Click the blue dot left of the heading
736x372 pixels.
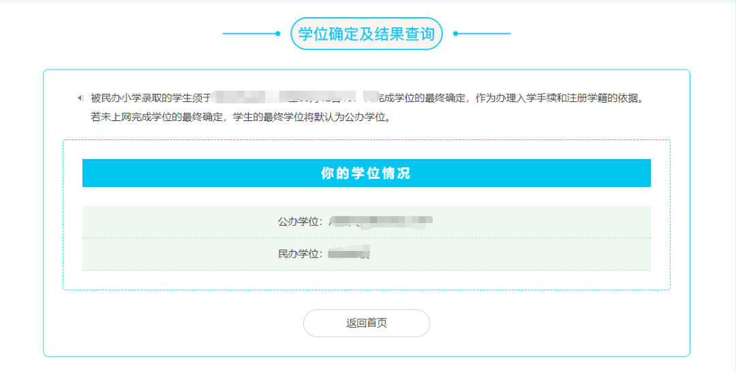(278, 33)
